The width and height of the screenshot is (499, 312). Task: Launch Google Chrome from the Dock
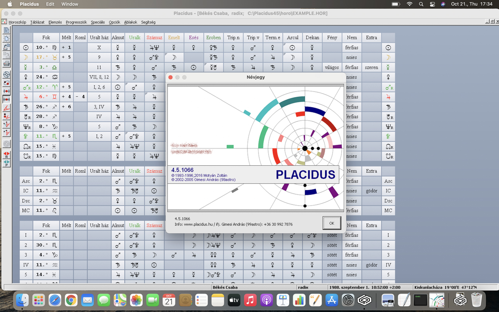tap(71, 300)
